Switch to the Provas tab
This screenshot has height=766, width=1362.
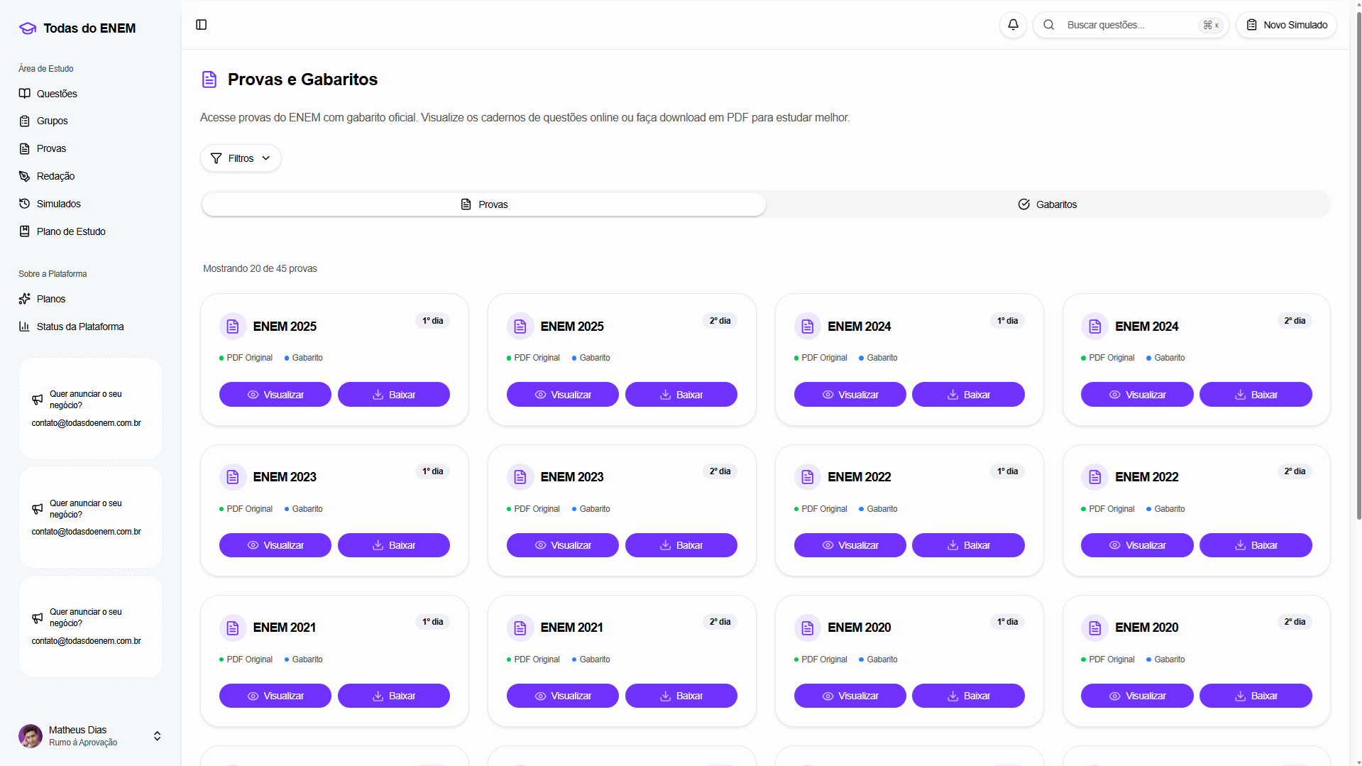tap(484, 204)
